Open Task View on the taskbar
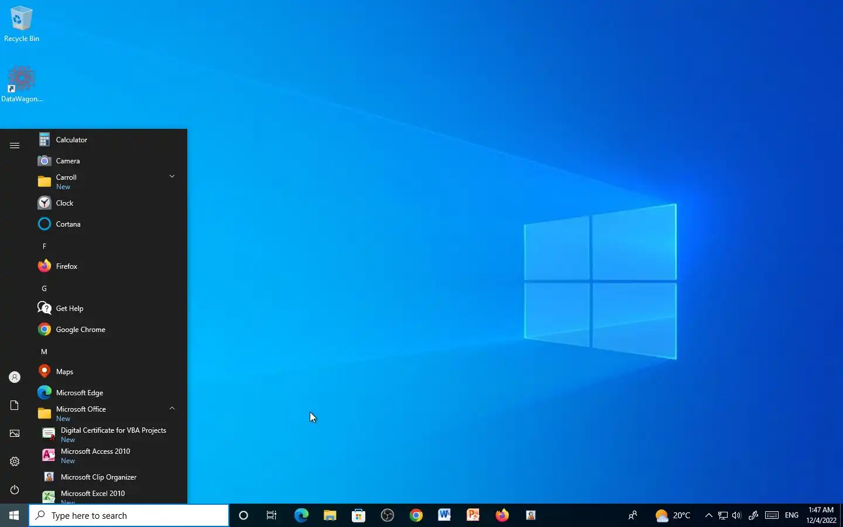The height and width of the screenshot is (527, 843). 272,515
